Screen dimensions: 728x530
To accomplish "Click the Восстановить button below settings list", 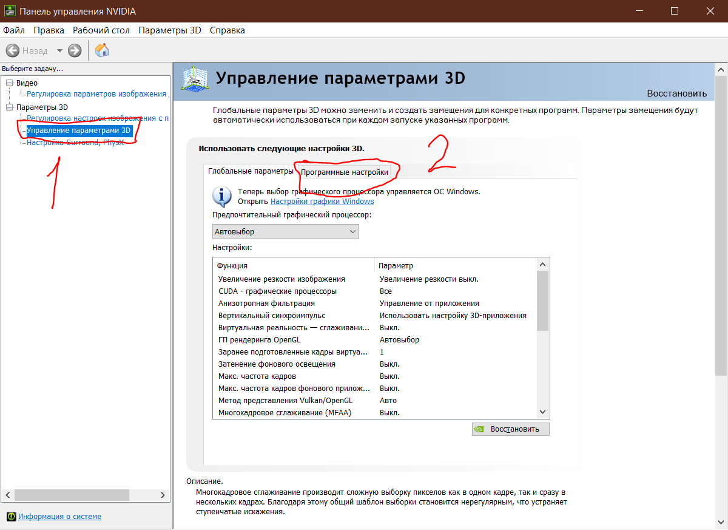I will 510,429.
